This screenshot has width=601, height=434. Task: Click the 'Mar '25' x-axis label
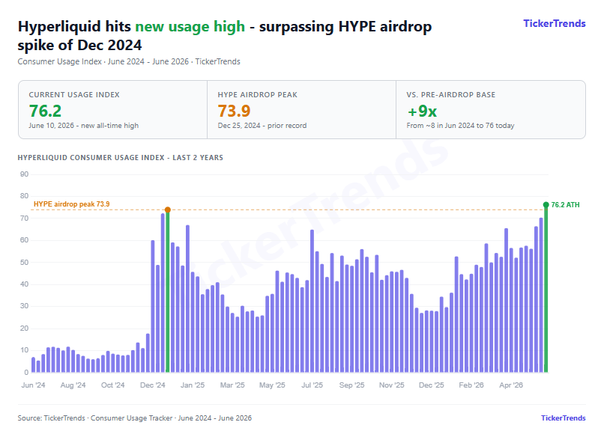pyautogui.click(x=232, y=385)
